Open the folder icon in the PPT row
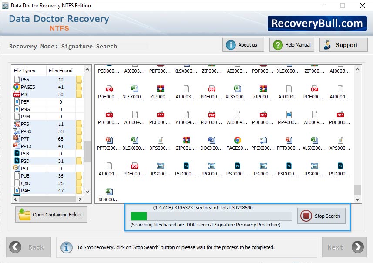373x263 pixels. coord(79,139)
